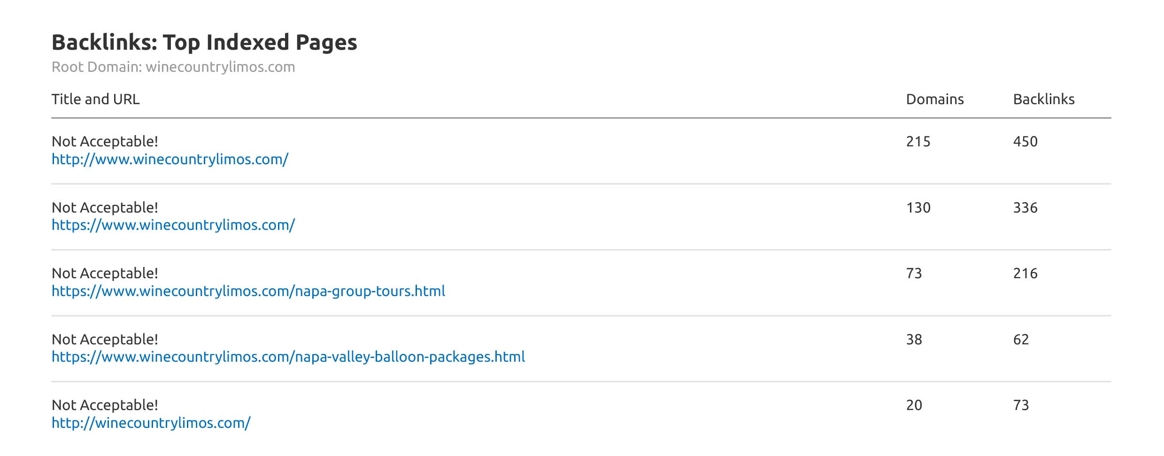Image resolution: width=1164 pixels, height=456 pixels.
Task: Select the 216 backlinks value
Action: click(1025, 274)
